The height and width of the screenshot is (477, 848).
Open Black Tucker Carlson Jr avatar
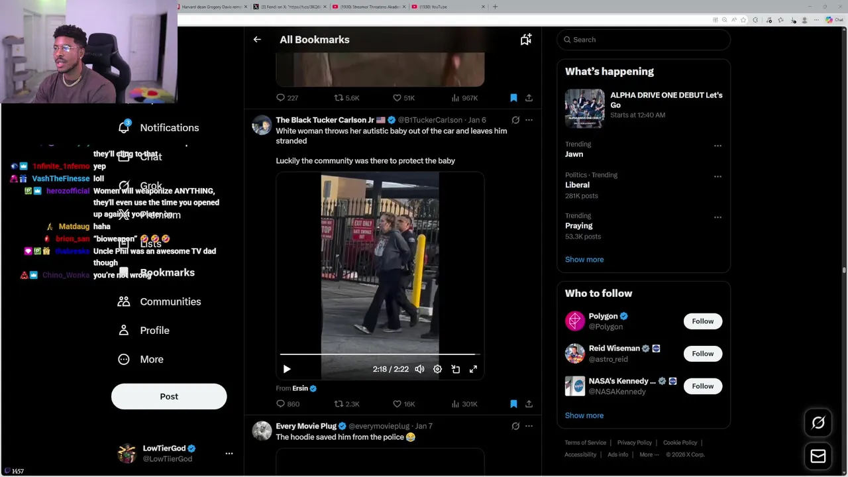(262, 125)
